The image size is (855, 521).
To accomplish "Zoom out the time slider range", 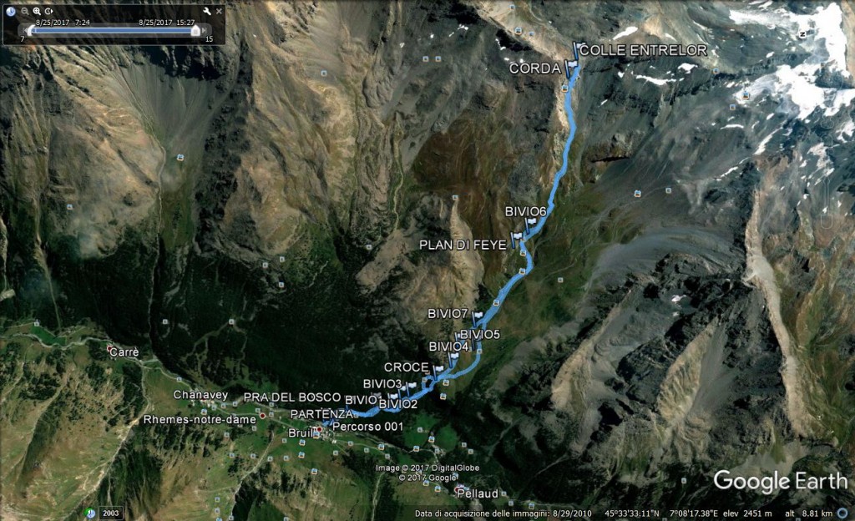I will (25, 11).
